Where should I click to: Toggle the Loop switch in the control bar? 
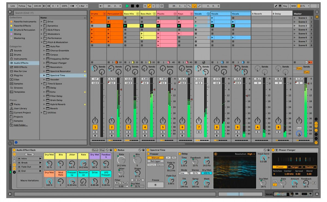pyautogui.click(x=194, y=6)
